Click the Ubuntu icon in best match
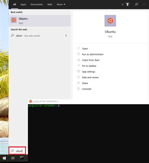149x163 pixels. coord(14,20)
